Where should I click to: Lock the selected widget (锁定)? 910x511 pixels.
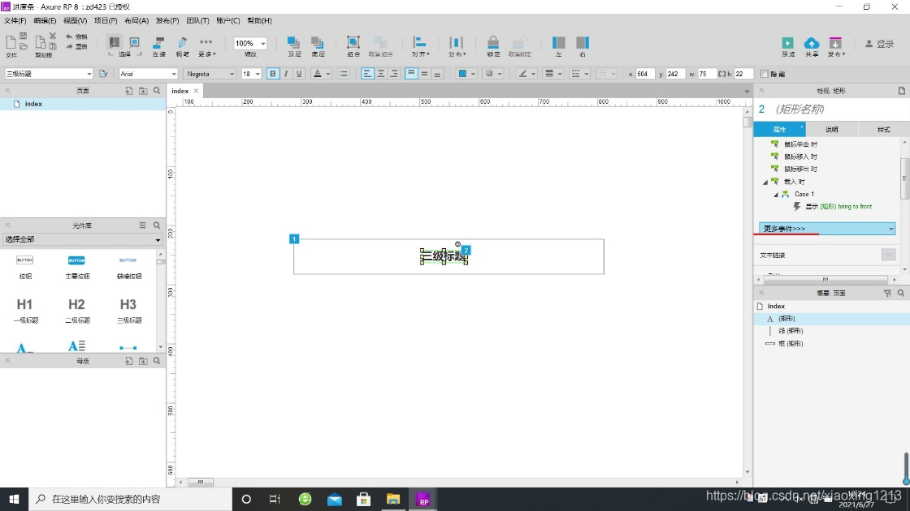492,42
